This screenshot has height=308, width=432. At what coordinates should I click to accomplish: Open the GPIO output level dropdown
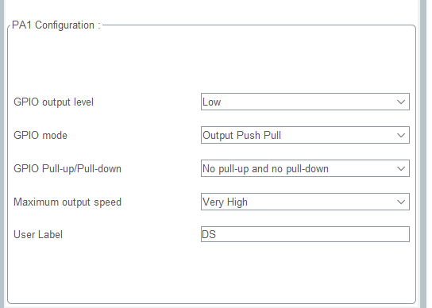(305, 102)
